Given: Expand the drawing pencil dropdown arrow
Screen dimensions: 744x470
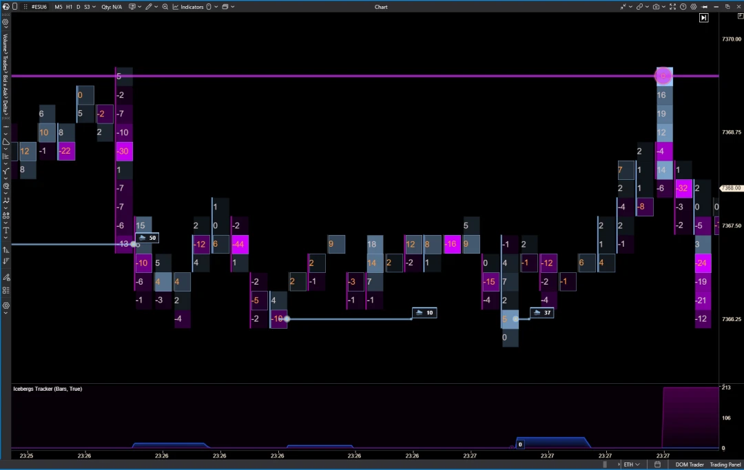Looking at the screenshot, I should tap(156, 7).
